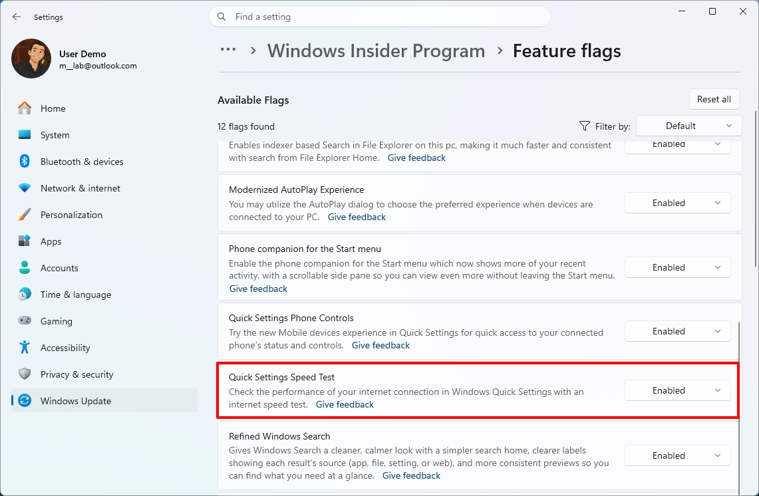Image resolution: width=759 pixels, height=496 pixels.
Task: Click the Gaming controller icon
Action: [x=25, y=320]
